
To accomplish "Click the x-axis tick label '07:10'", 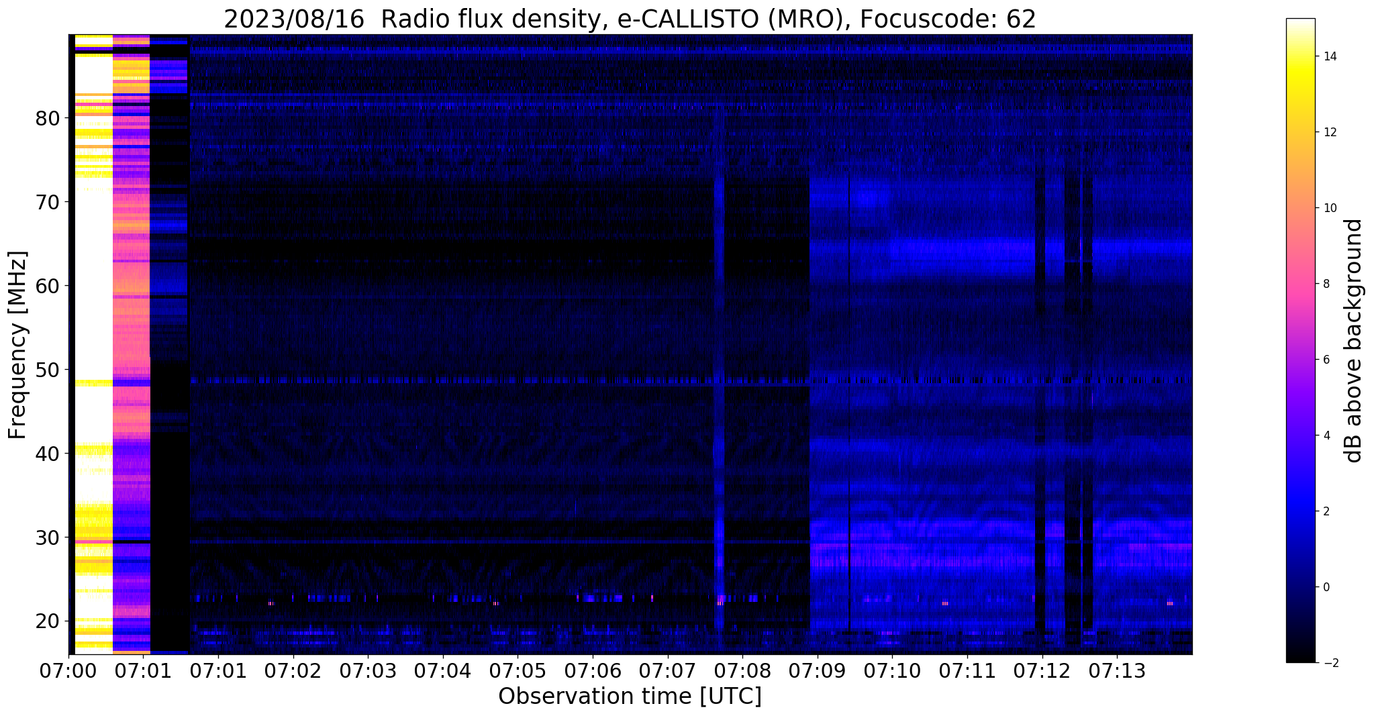I will tap(892, 672).
